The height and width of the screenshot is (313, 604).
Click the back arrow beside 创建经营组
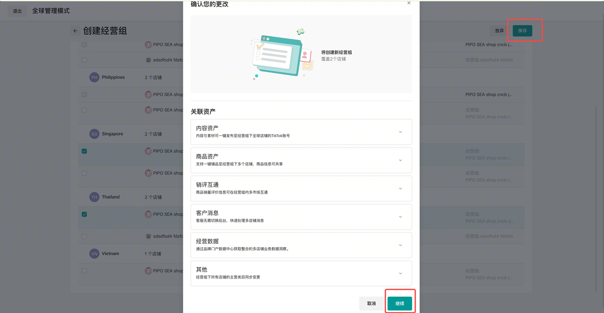(75, 31)
